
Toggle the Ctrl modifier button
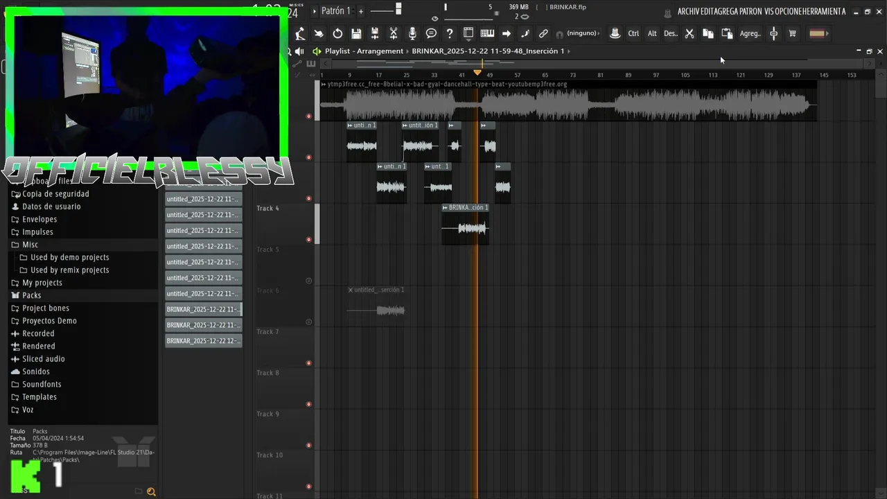(633, 33)
